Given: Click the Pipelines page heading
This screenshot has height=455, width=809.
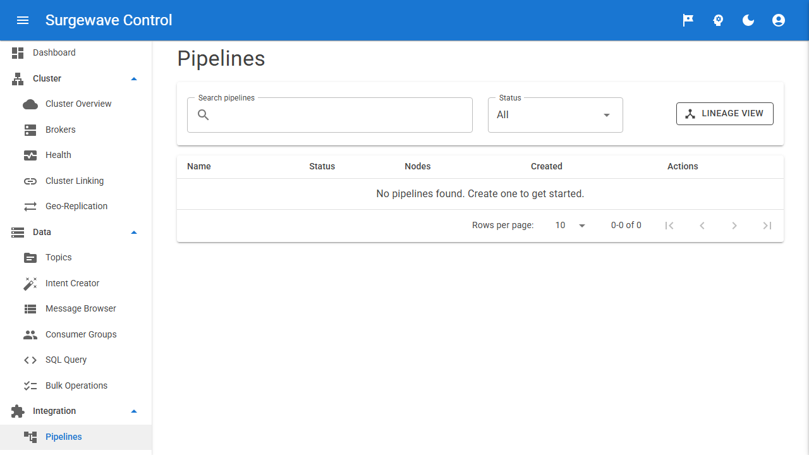Looking at the screenshot, I should point(221,59).
